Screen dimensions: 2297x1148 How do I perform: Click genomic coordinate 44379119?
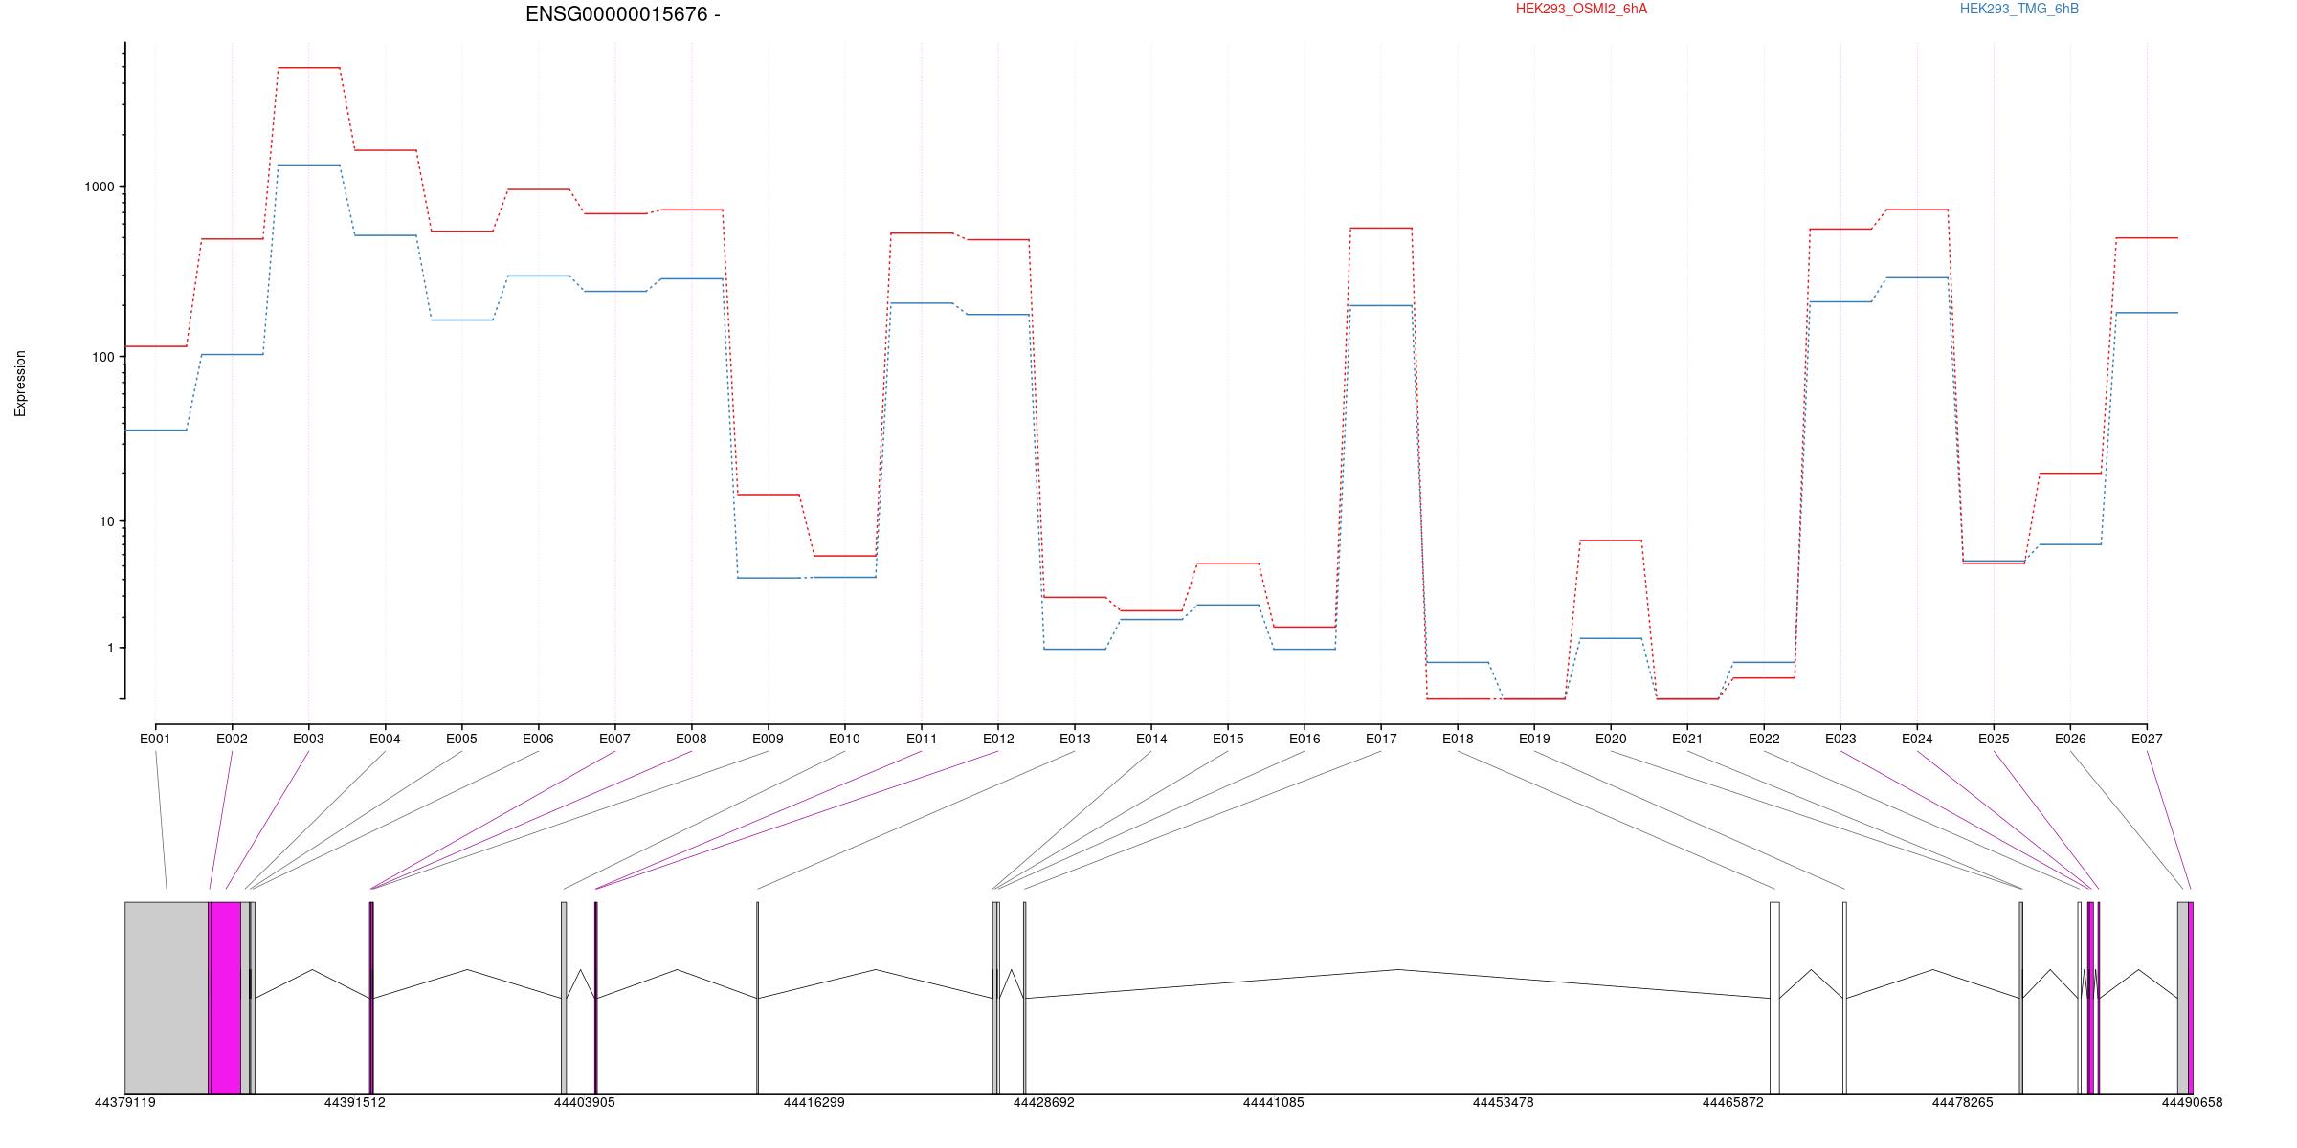click(x=124, y=1103)
